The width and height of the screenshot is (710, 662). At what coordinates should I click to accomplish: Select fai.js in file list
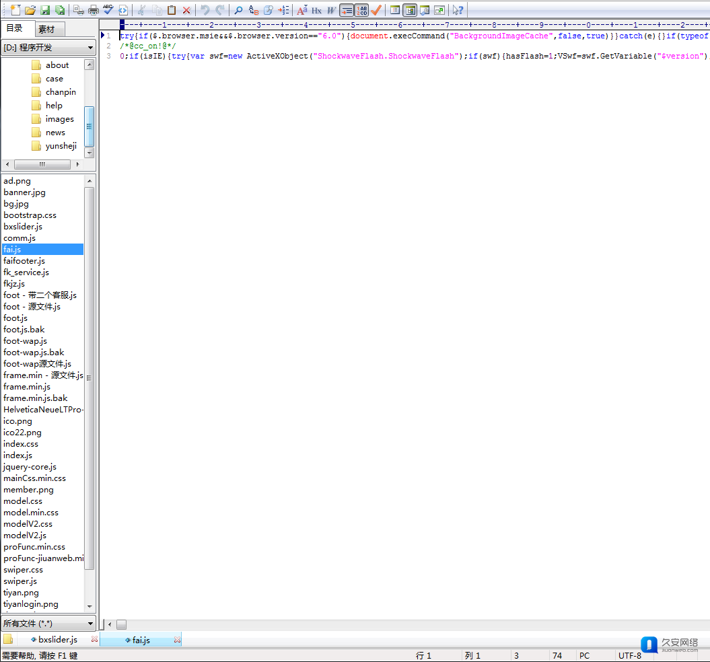tap(42, 250)
